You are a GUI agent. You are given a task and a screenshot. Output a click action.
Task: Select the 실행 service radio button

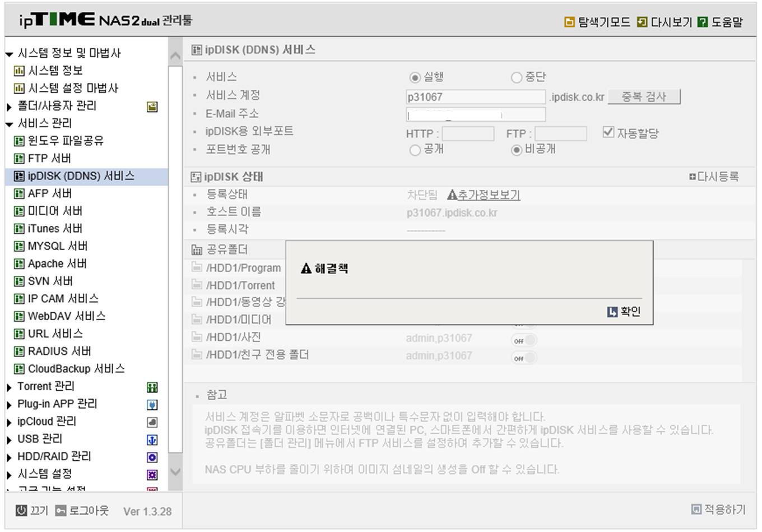(x=415, y=77)
